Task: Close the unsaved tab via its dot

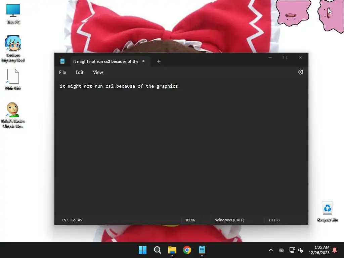Action: [x=143, y=61]
